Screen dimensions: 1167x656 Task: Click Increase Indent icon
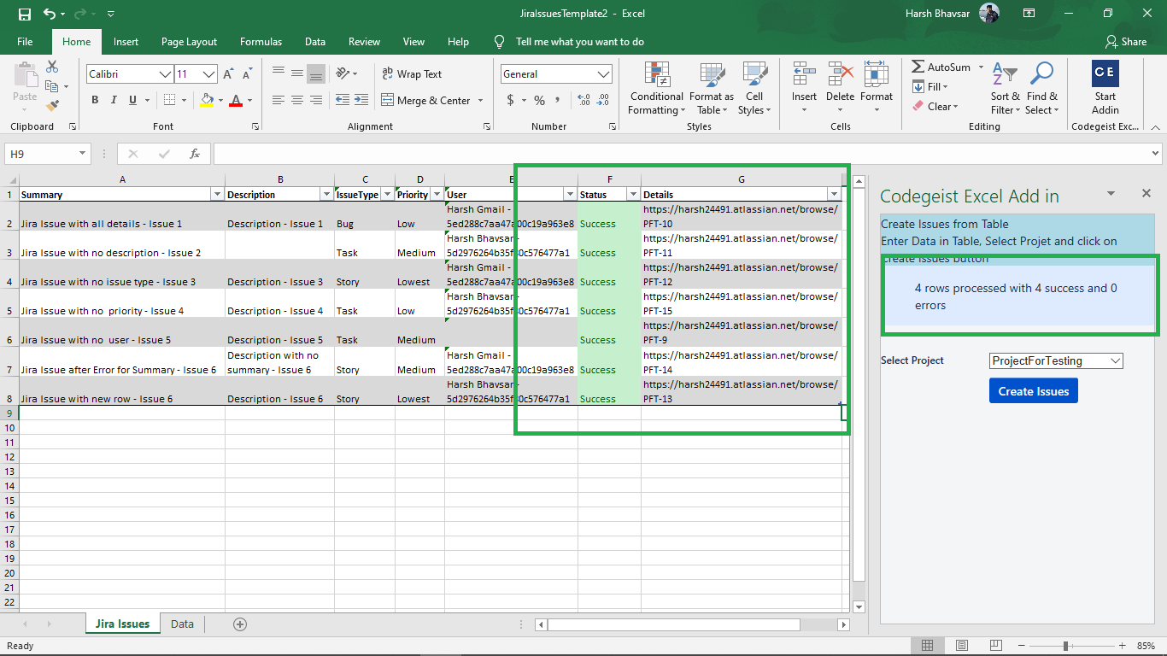click(x=362, y=101)
